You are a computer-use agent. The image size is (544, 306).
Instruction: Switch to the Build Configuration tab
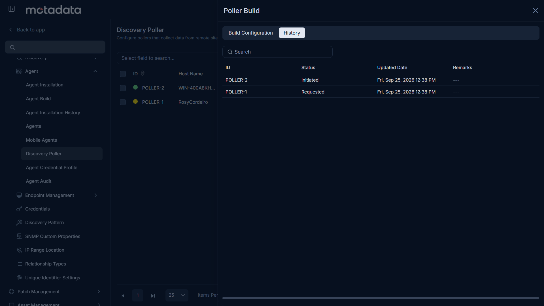250,33
